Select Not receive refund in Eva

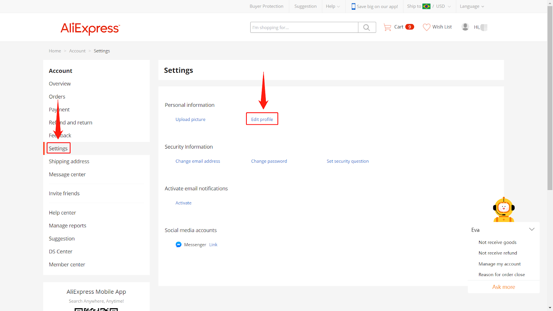498,253
